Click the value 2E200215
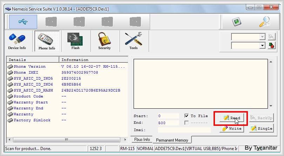284x156 pixels. pos(71,79)
